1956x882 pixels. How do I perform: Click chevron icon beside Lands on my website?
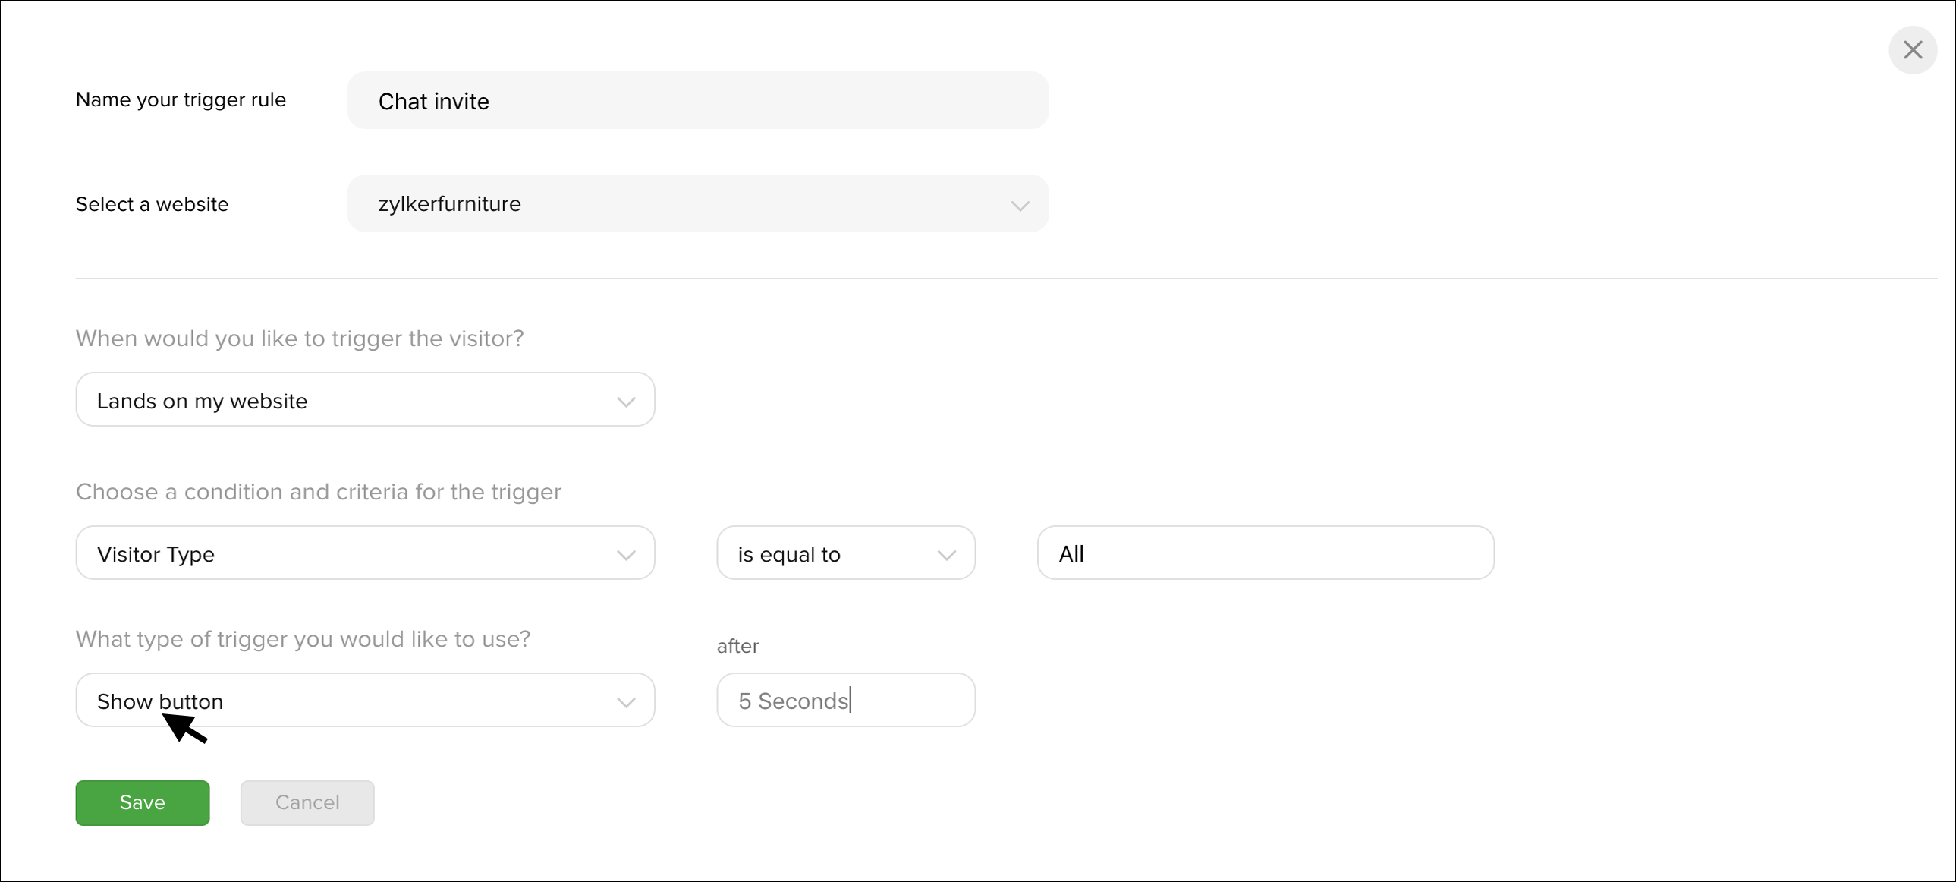click(626, 402)
